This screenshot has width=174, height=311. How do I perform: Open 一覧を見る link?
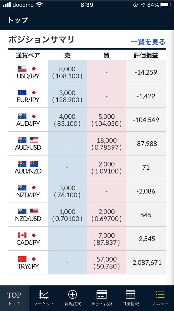pyautogui.click(x=148, y=42)
